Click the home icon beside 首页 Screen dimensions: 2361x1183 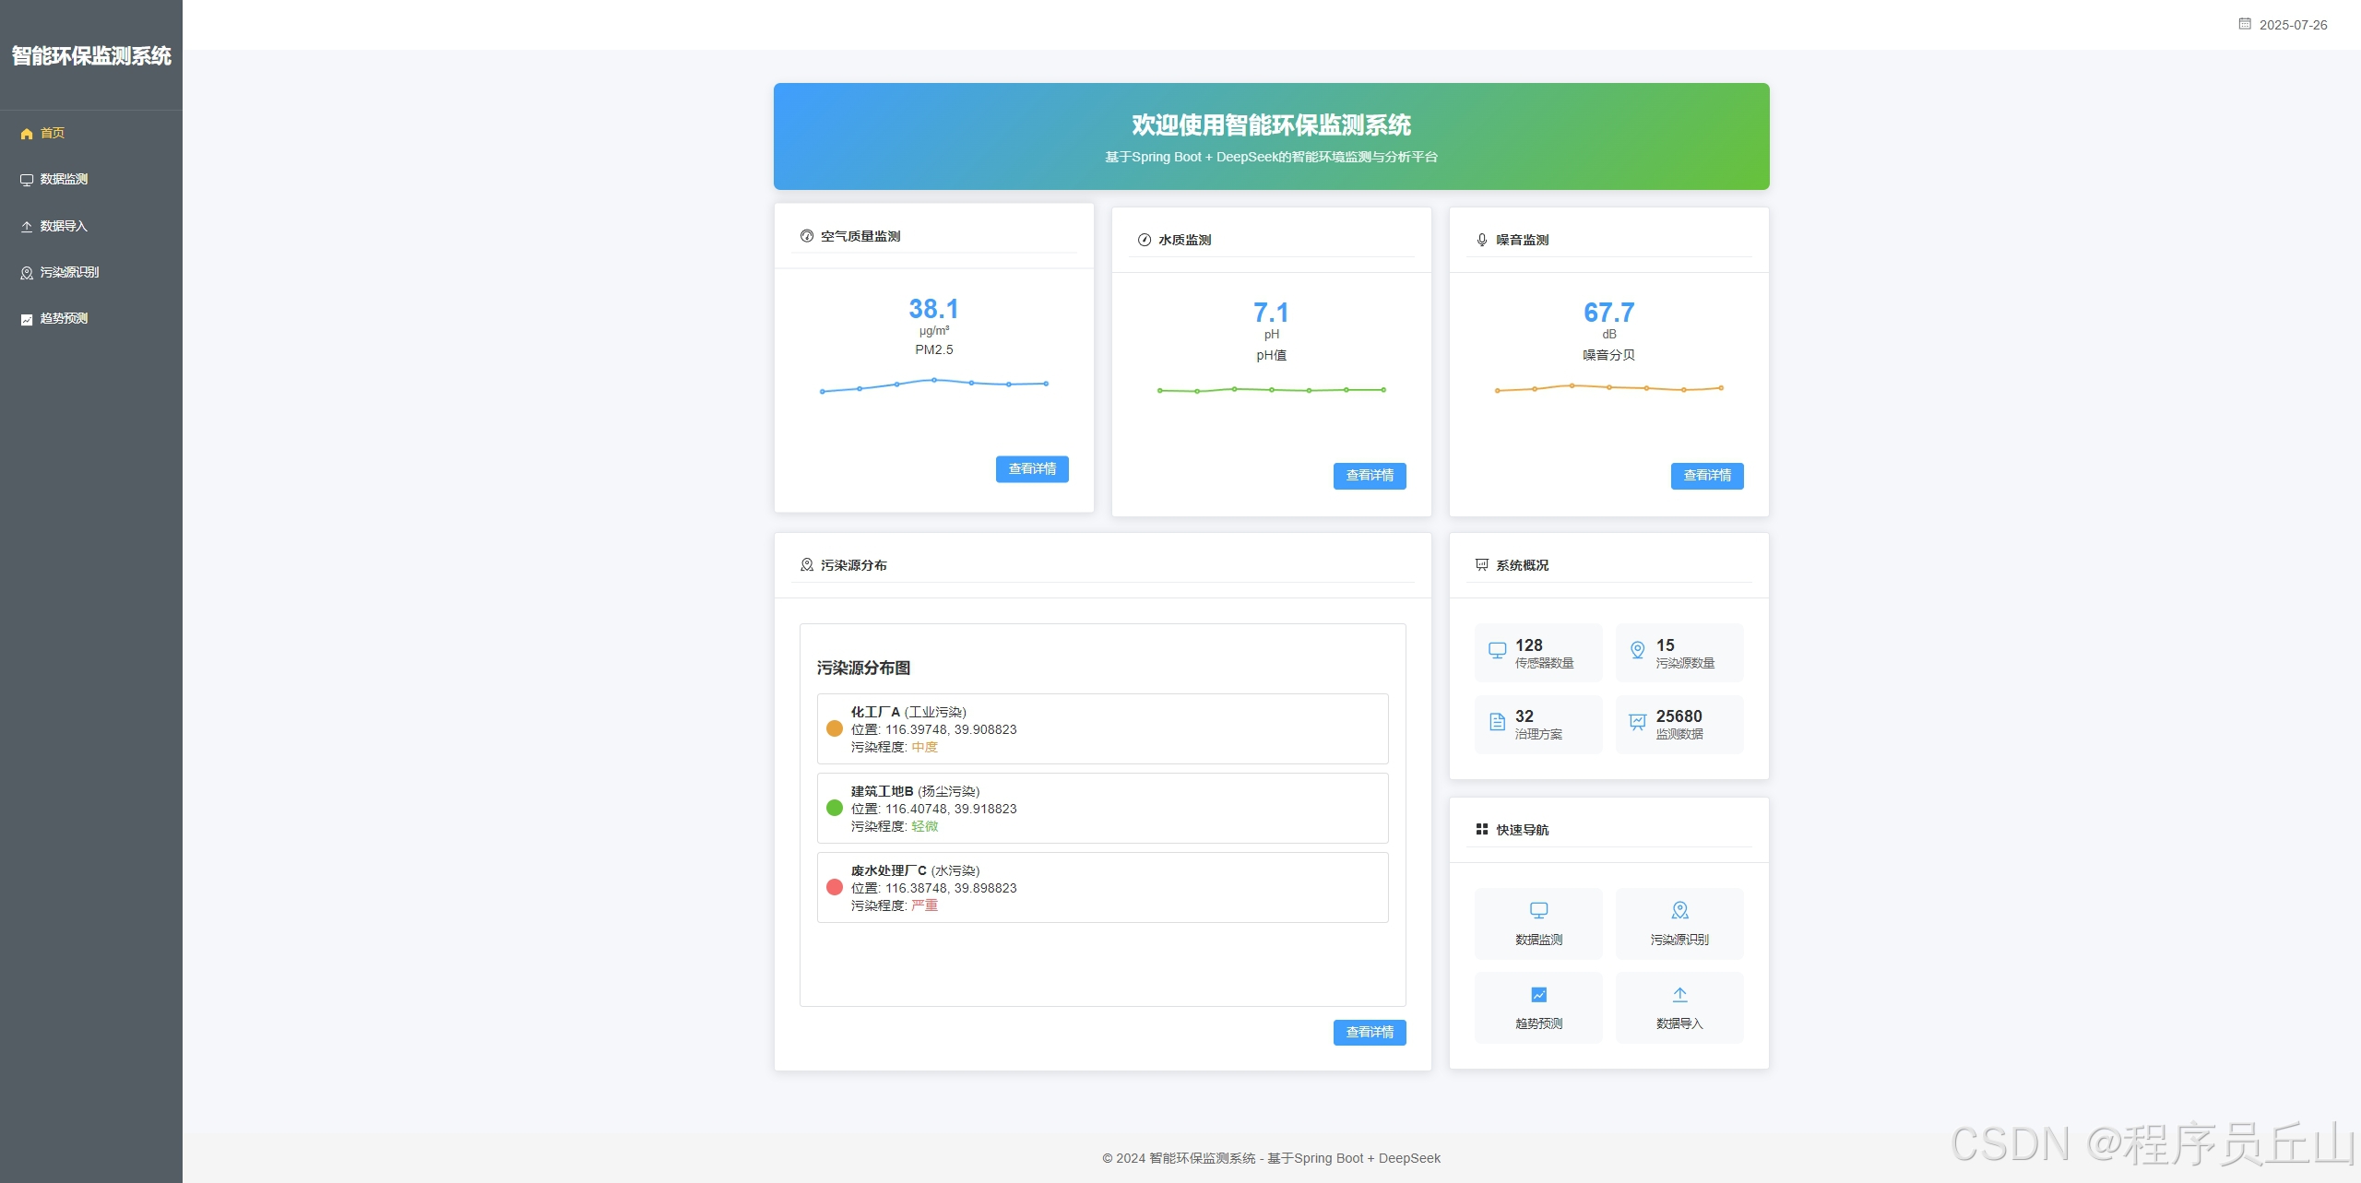[27, 134]
